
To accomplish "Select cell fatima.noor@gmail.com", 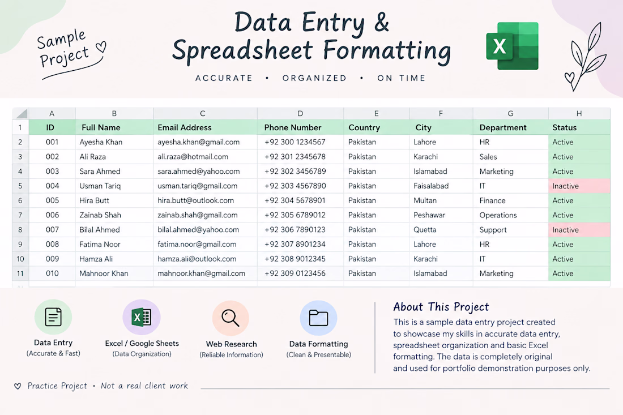I will pyautogui.click(x=205, y=244).
